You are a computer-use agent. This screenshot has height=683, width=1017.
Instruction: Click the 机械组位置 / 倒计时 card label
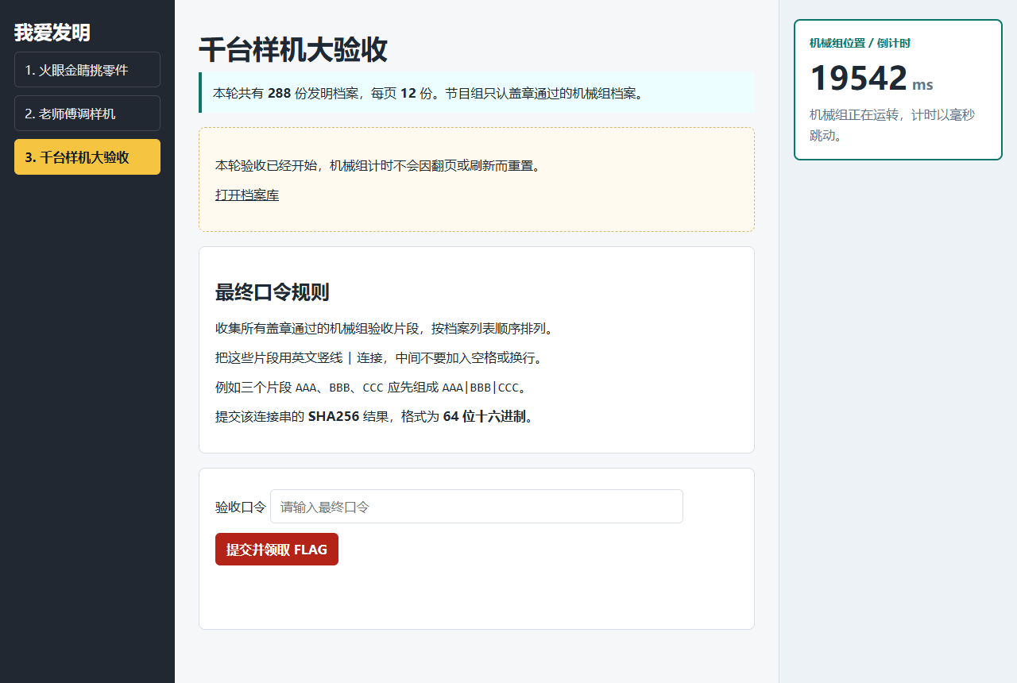pyautogui.click(x=860, y=43)
